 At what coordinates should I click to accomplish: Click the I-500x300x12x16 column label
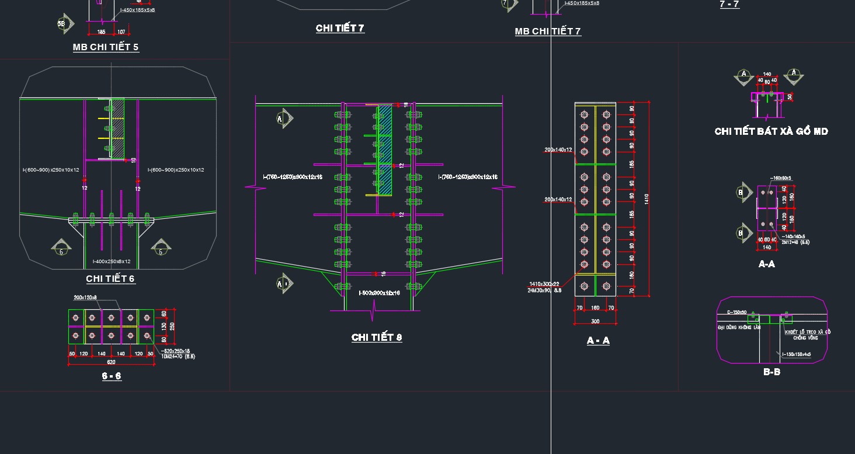(x=379, y=293)
